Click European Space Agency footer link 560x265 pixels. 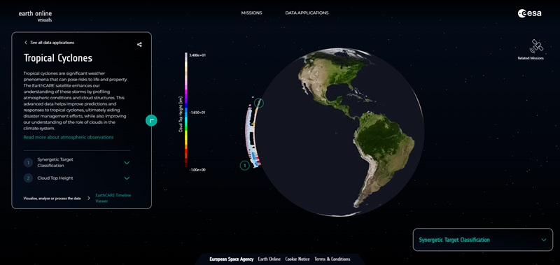click(232, 259)
